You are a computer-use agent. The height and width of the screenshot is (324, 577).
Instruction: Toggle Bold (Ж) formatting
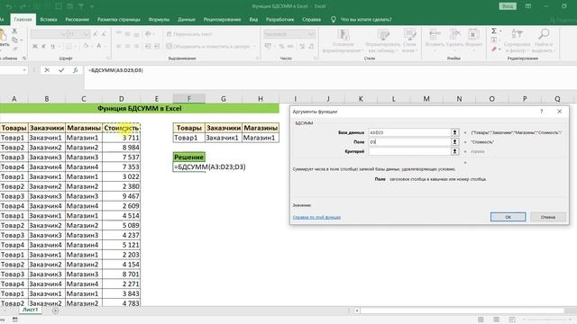coord(35,46)
